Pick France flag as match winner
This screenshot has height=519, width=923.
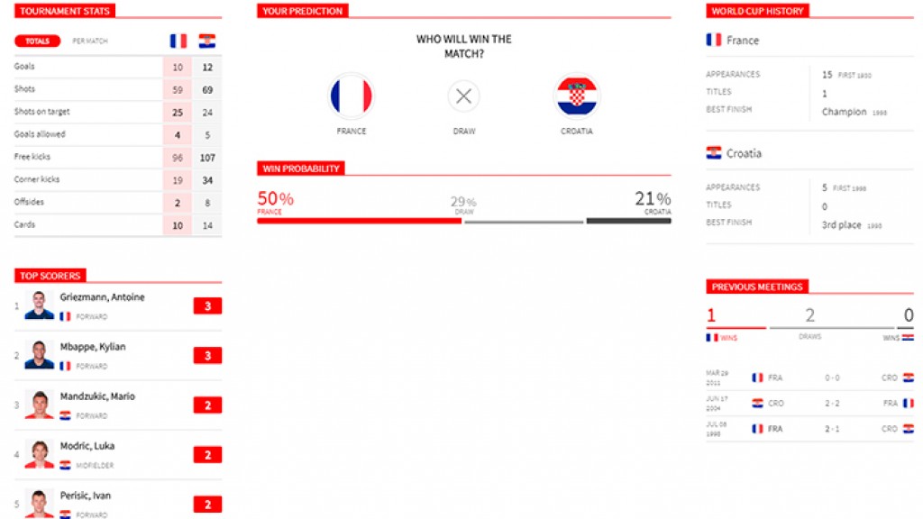pyautogui.click(x=352, y=97)
